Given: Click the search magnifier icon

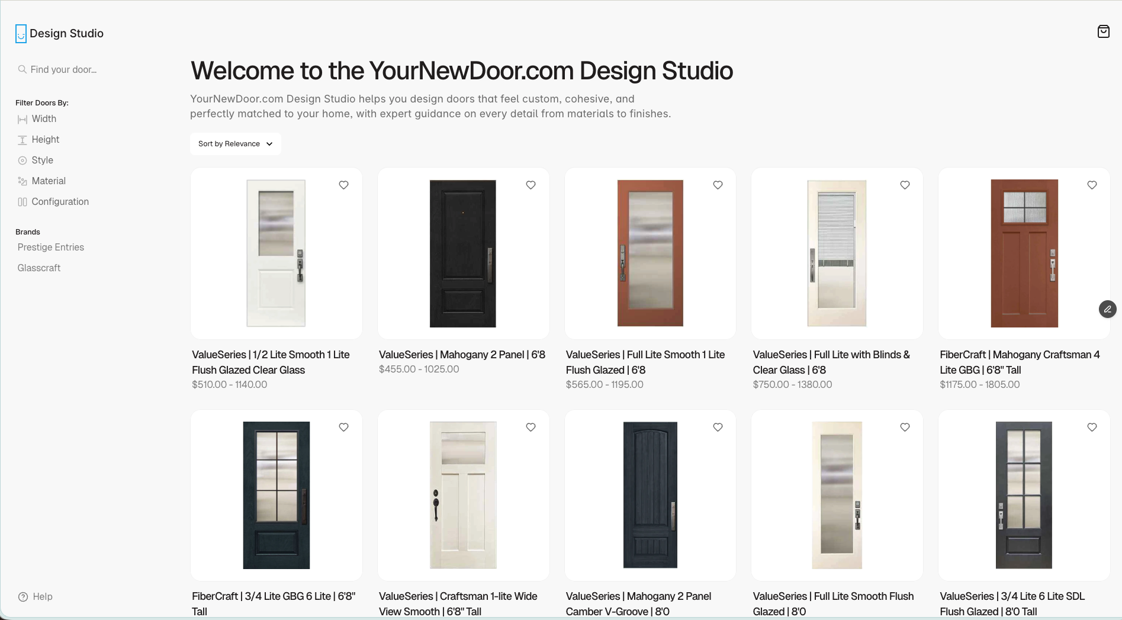Looking at the screenshot, I should 21,69.
